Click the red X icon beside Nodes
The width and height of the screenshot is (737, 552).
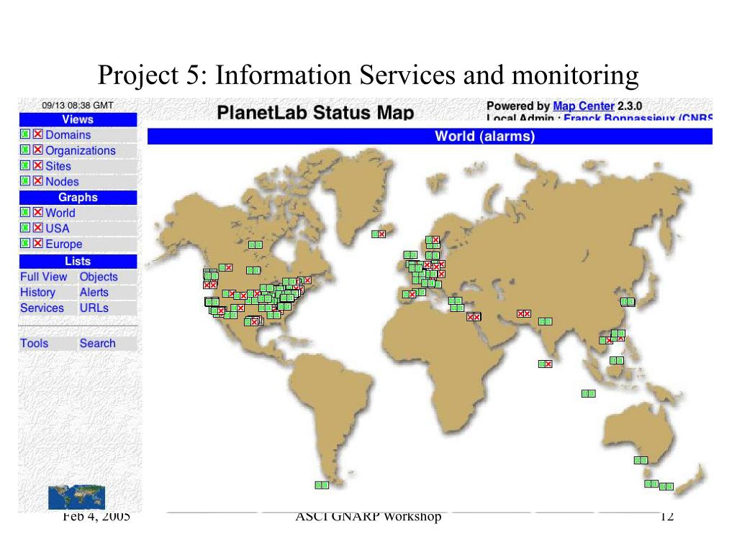tap(38, 180)
